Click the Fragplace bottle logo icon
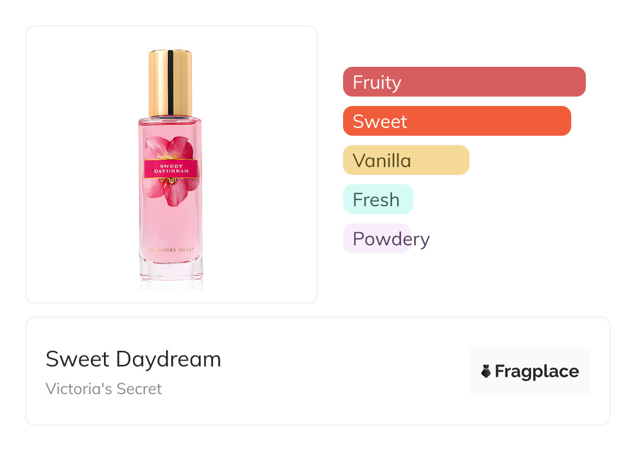 486,372
